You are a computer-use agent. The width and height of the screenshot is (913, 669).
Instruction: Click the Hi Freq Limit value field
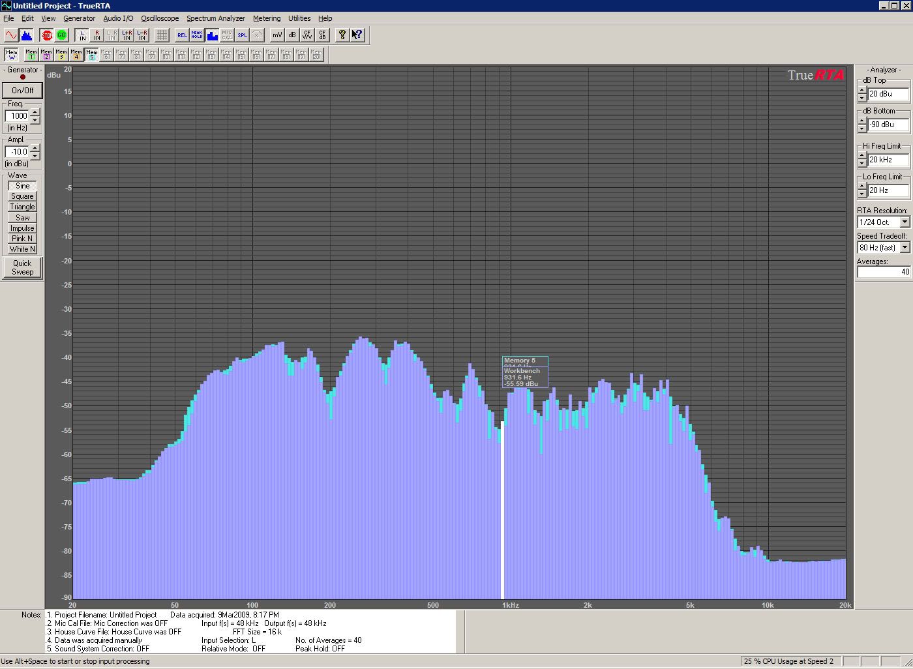tap(888, 160)
